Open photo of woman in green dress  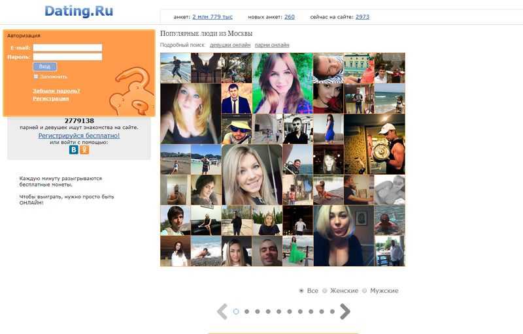click(x=297, y=251)
